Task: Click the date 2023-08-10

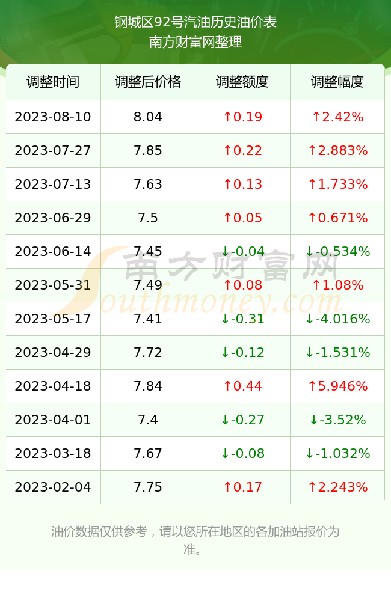Action: 53,117
